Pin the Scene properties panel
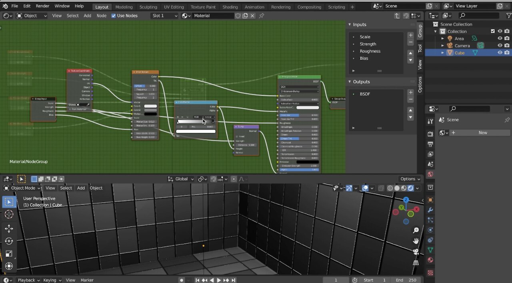 507,120
